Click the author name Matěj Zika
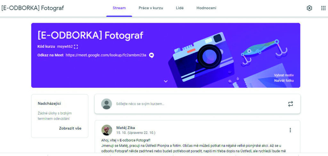Viewport: 328px width, 156px height. pyautogui.click(x=126, y=127)
